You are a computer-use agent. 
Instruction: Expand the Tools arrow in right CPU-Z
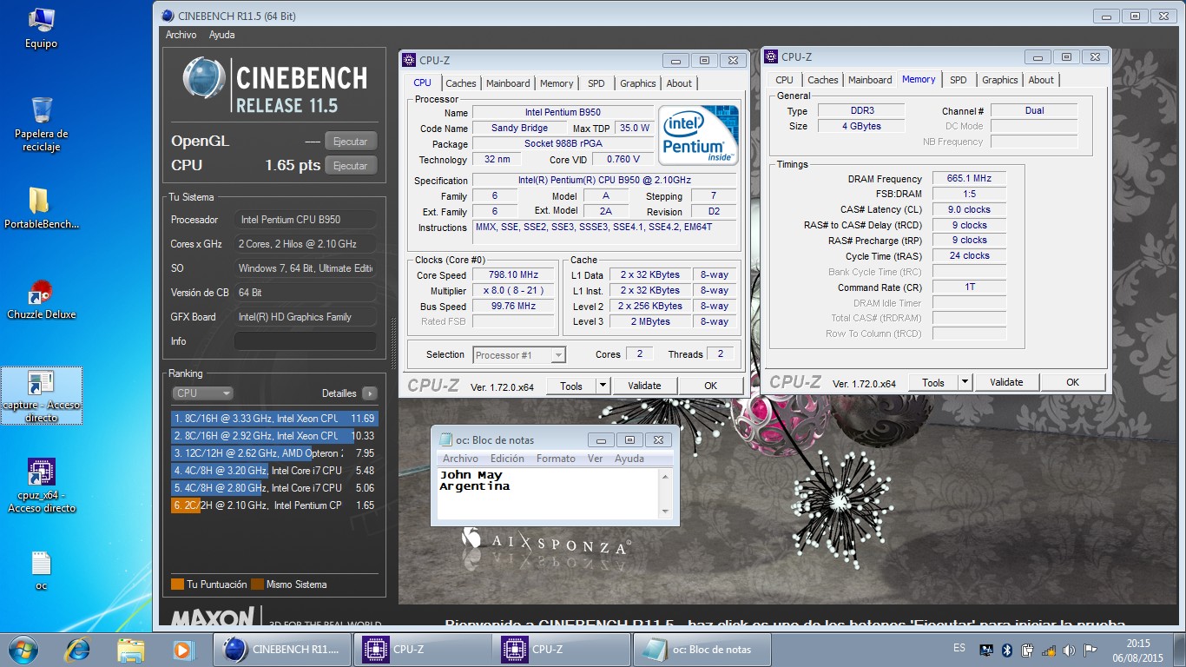pyautogui.click(x=965, y=382)
